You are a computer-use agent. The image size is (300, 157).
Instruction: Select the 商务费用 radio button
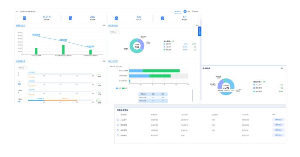(x=118, y=125)
